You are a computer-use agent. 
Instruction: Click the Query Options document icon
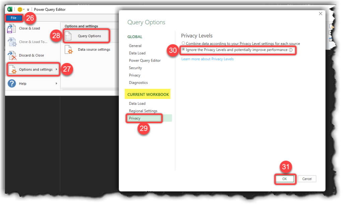pyautogui.click(x=68, y=36)
